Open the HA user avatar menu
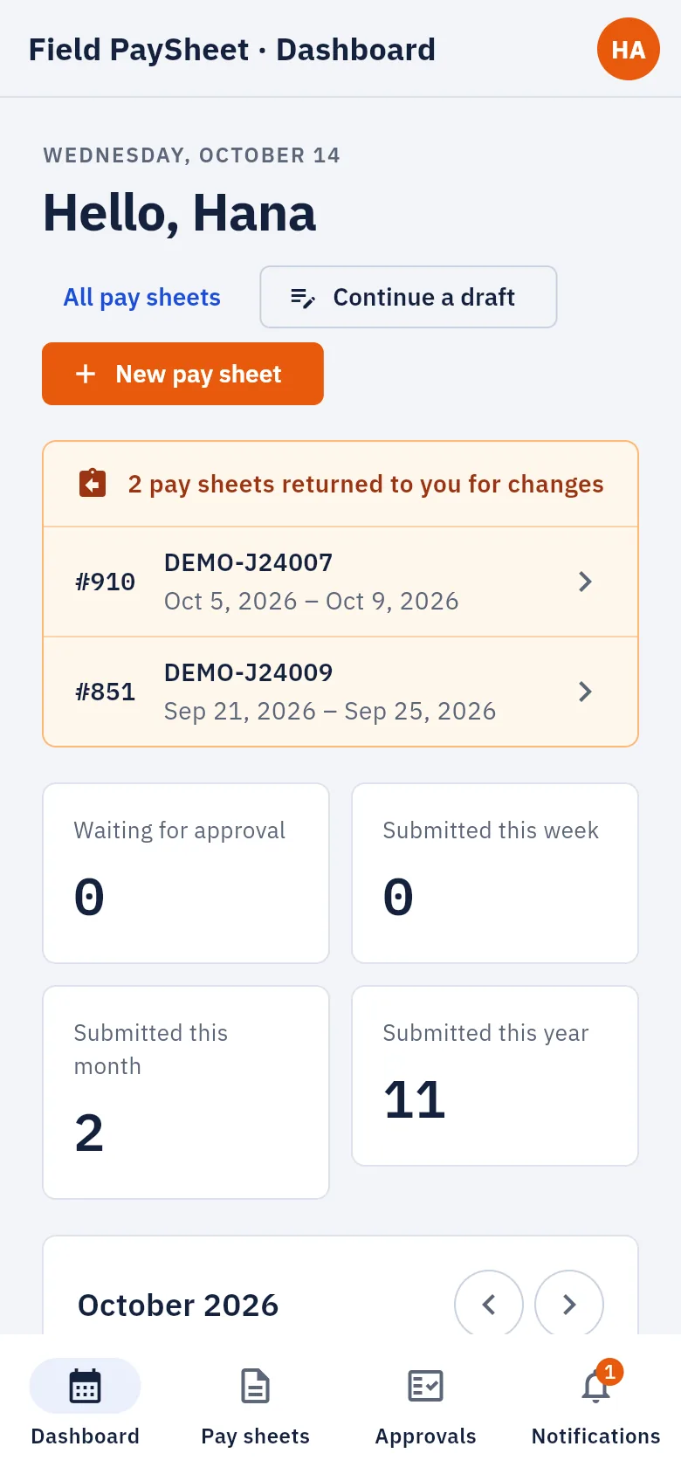This screenshot has width=681, height=1474. 629,49
